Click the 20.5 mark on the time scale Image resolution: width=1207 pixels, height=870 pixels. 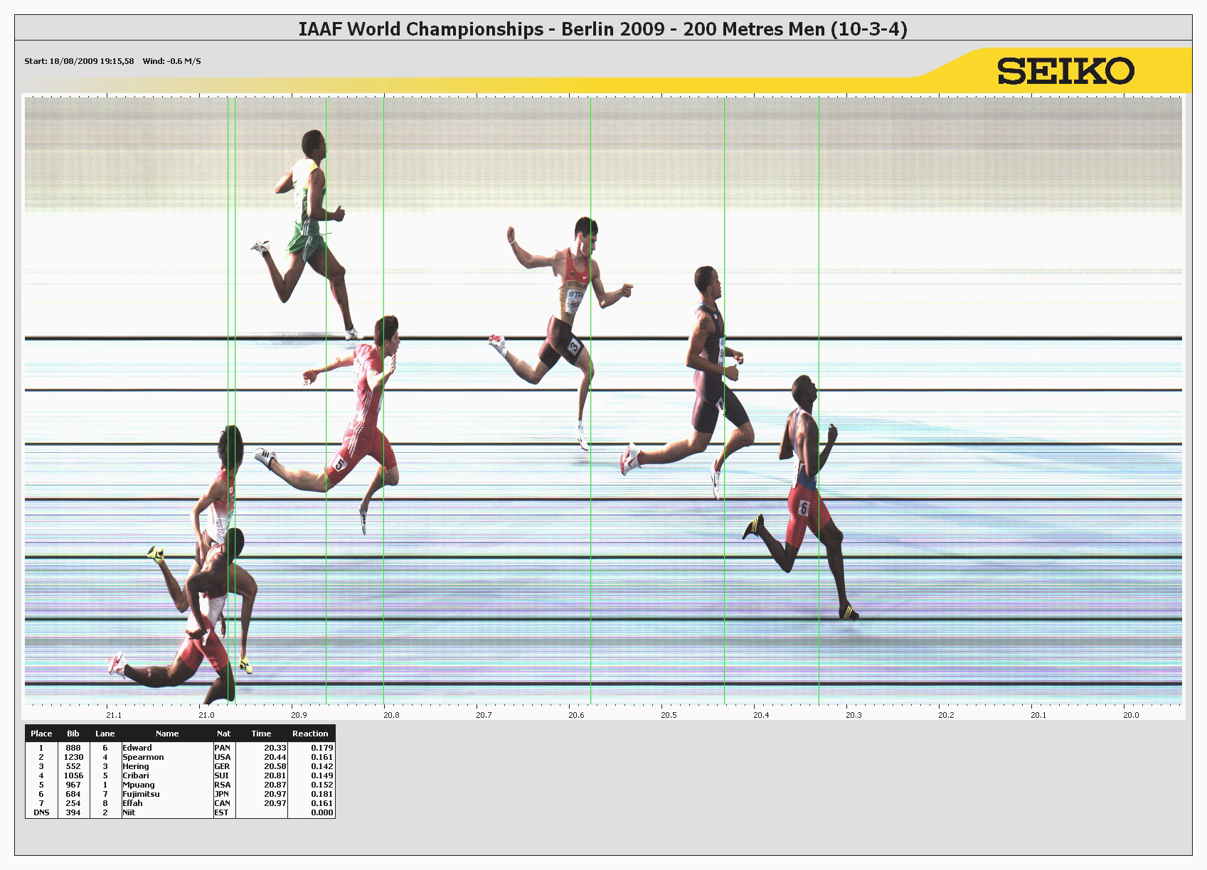point(669,715)
